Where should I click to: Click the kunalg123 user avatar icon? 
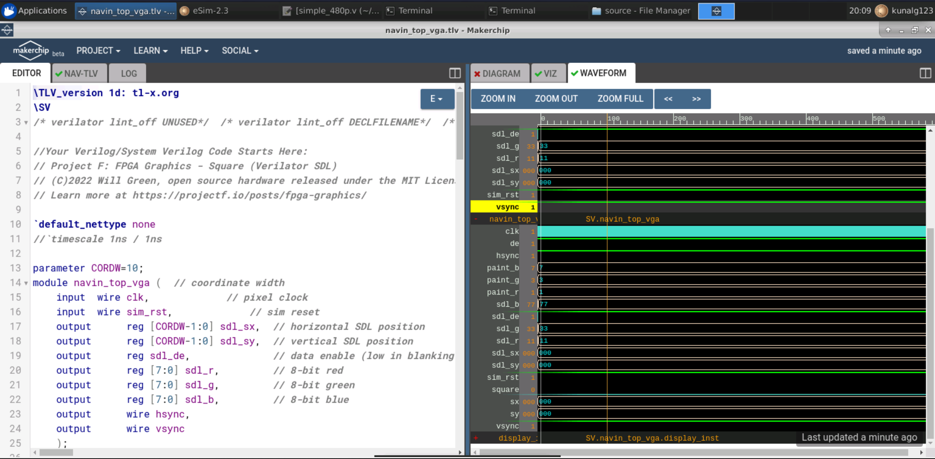[x=881, y=10]
